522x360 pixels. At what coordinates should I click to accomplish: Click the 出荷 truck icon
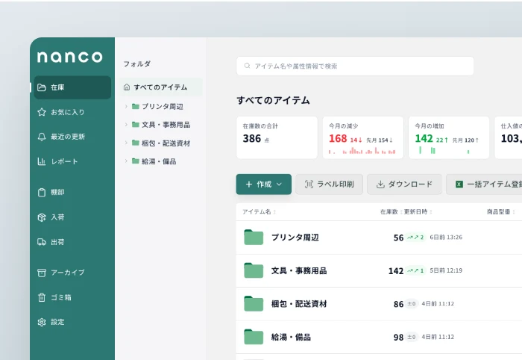[x=42, y=242]
